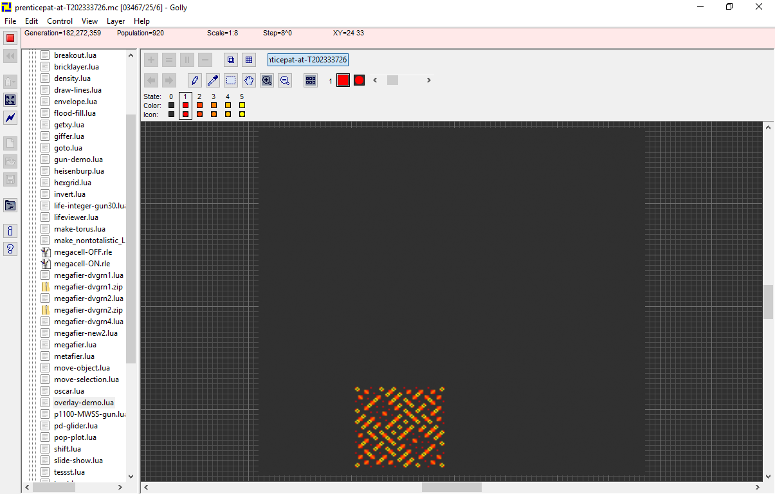Pick state 1 circular icon swatch
The image size is (775, 494).
click(x=185, y=114)
